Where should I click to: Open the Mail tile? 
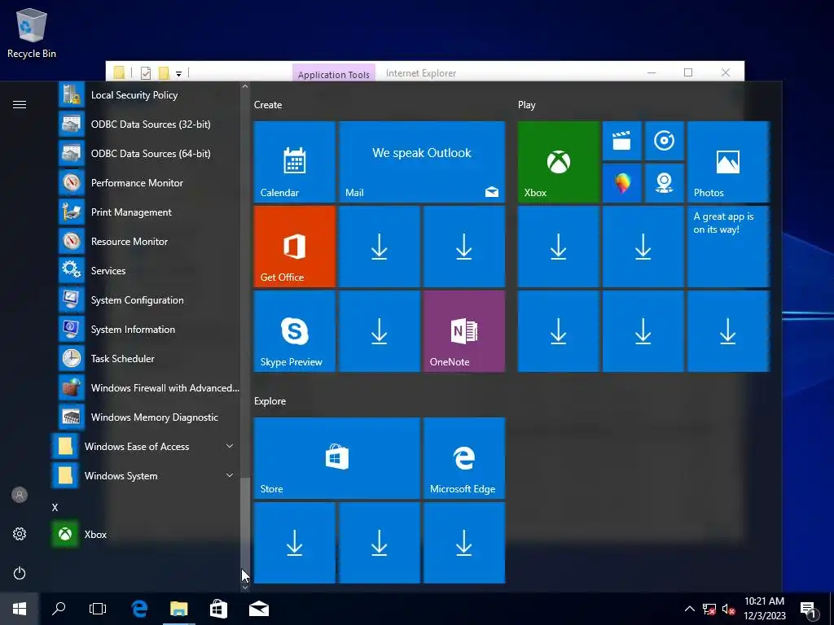pyautogui.click(x=421, y=162)
